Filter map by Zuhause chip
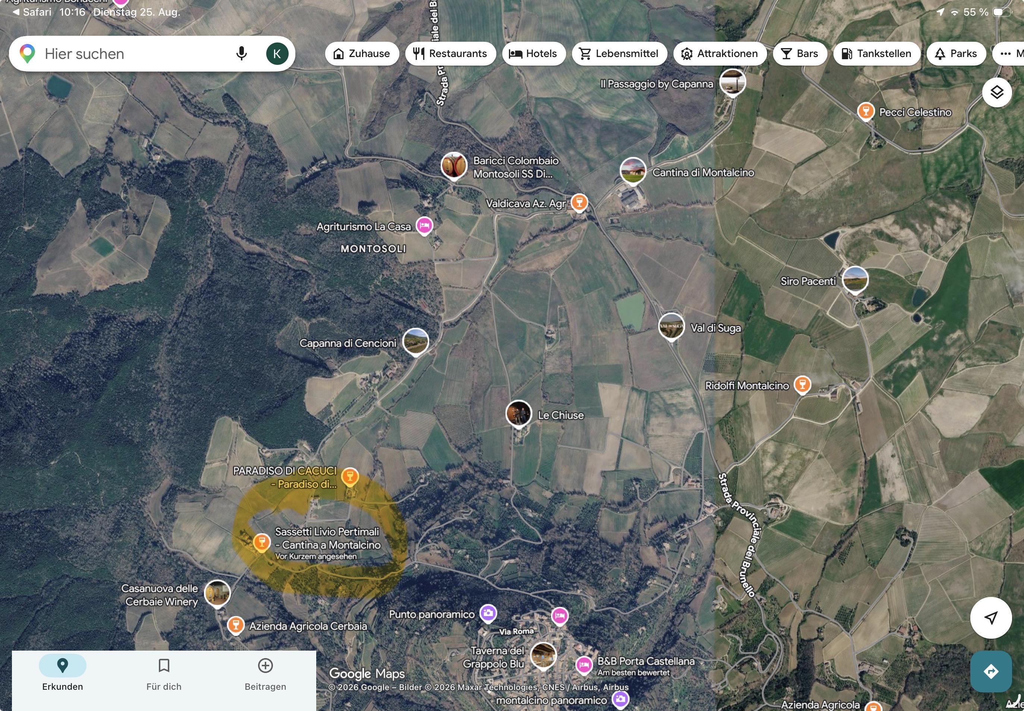Viewport: 1024px width, 711px height. 362,54
